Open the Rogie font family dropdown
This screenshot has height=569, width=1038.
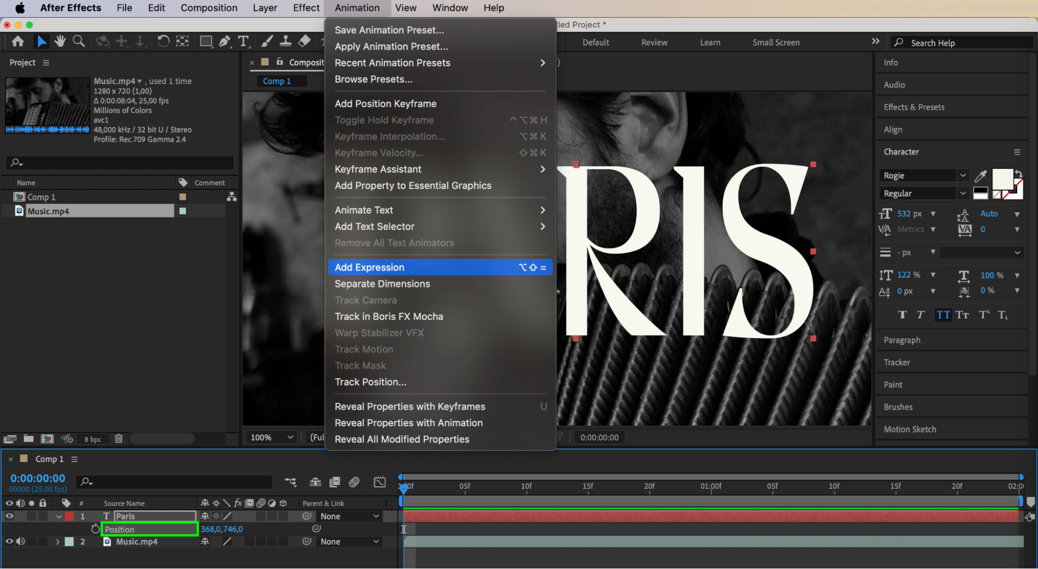click(x=963, y=175)
